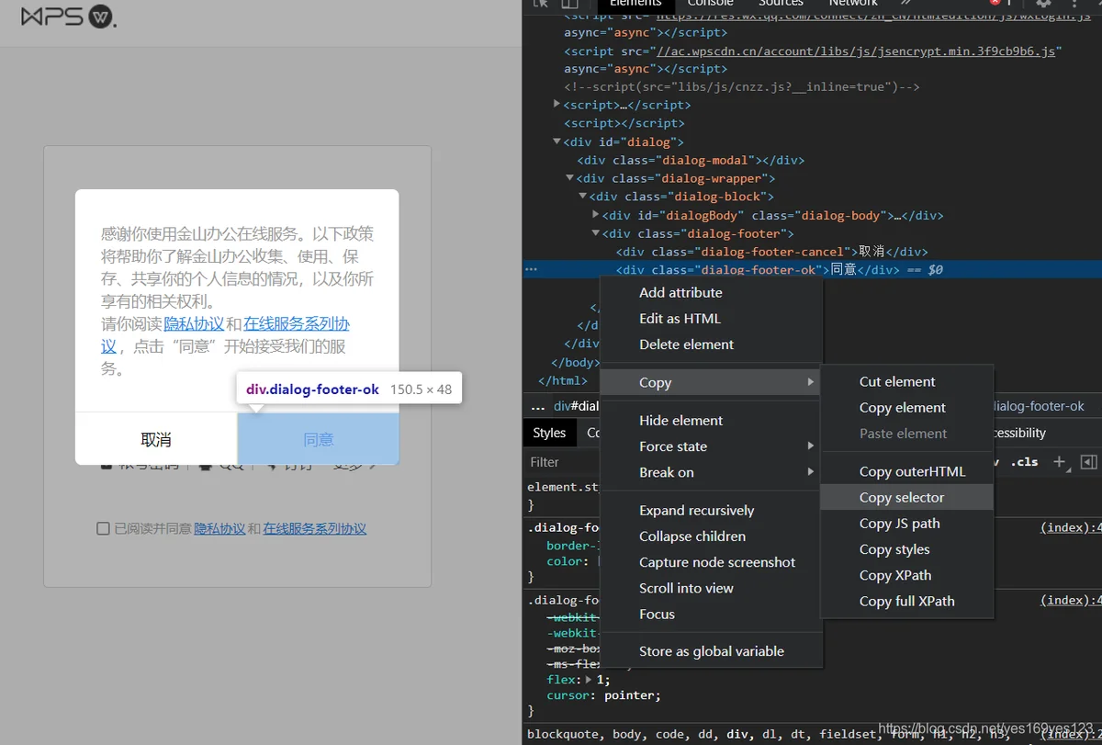Choose Expand recursively
This screenshot has width=1102, height=745.
click(711, 510)
